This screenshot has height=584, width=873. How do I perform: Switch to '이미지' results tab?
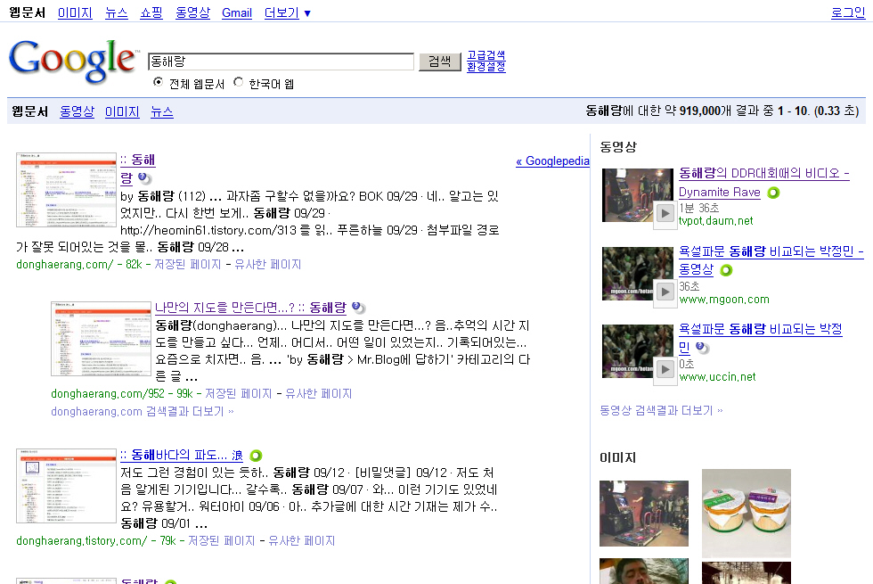122,111
